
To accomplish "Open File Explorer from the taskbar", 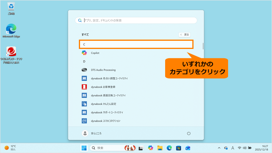I will [160, 148].
